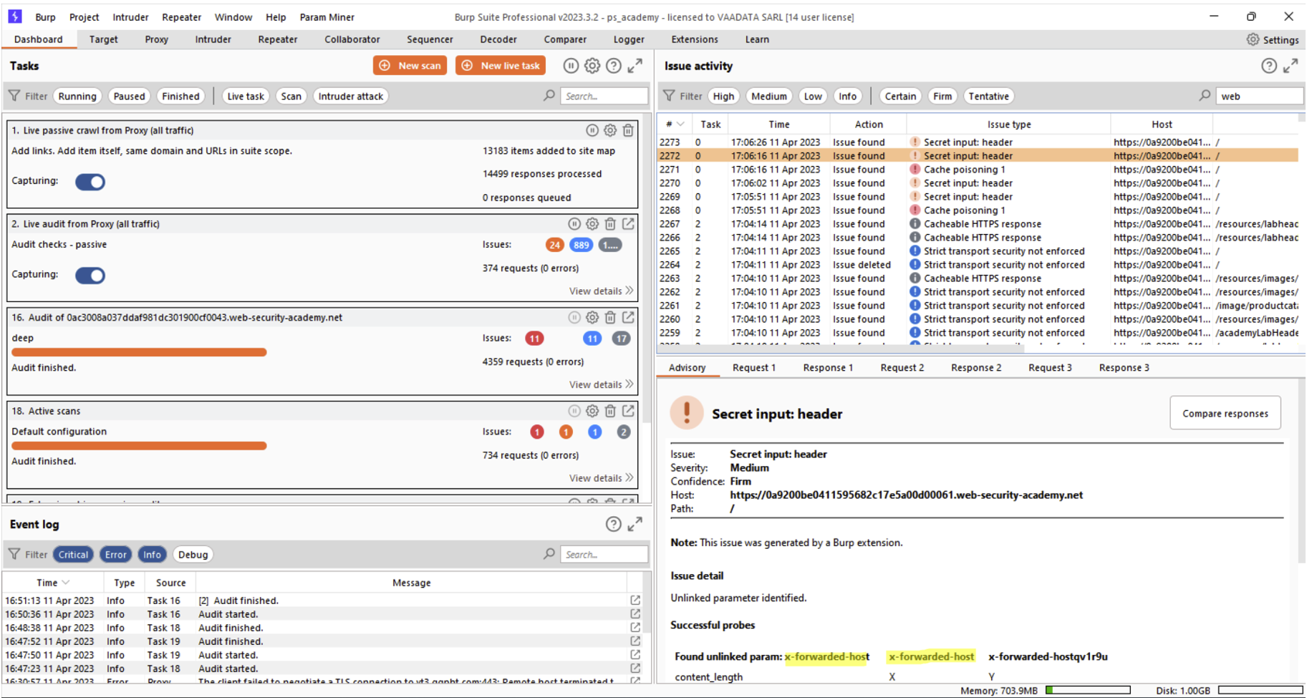Toggle Capturing switch for Live audit task

(90, 276)
